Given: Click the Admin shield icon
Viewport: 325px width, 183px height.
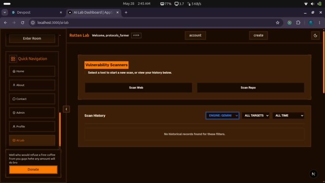Looking at the screenshot, I should pos(14,113).
